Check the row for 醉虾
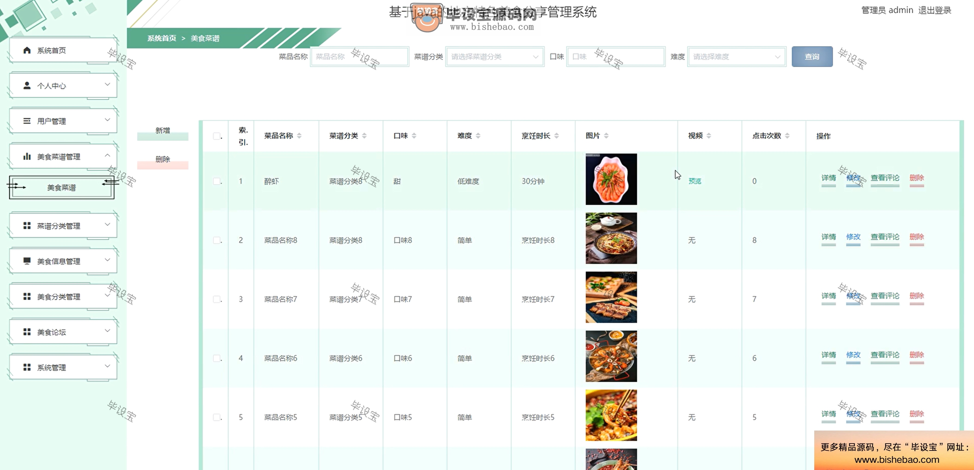 pyautogui.click(x=217, y=181)
